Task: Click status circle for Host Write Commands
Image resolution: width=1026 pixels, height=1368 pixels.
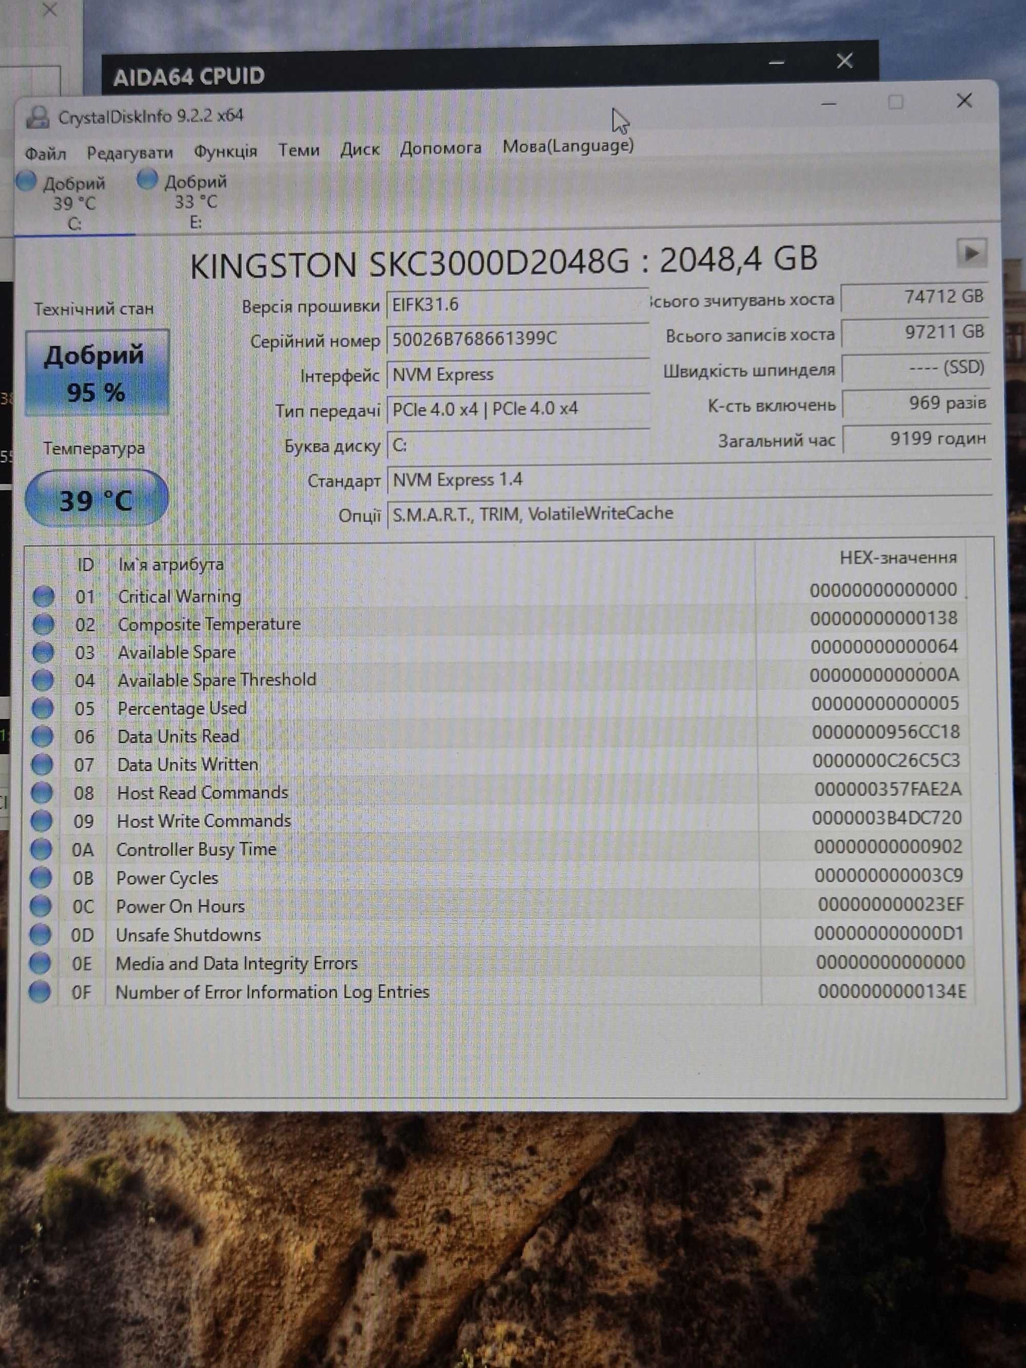Action: point(42,821)
